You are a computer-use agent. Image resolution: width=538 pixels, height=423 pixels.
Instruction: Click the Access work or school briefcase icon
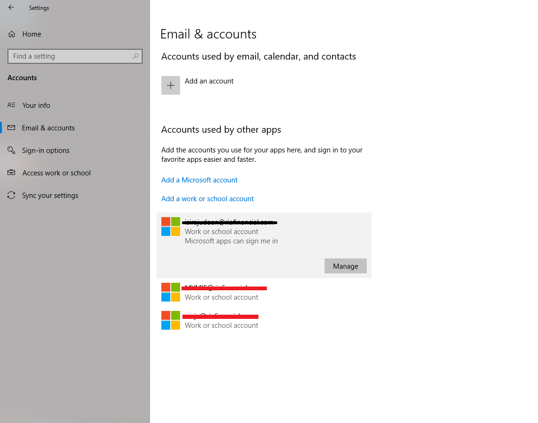click(11, 172)
